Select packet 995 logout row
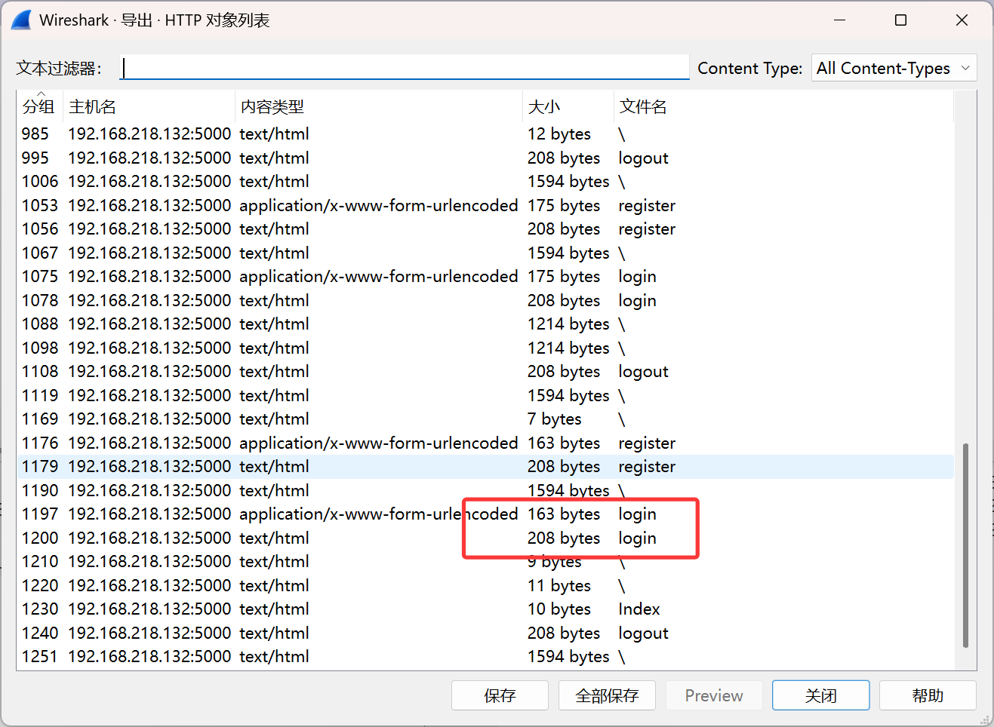The width and height of the screenshot is (994, 727). [485, 158]
